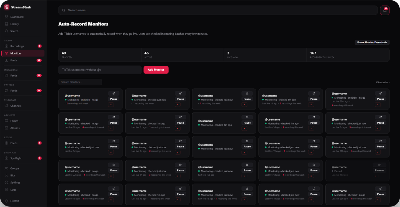The image size is (400, 207).
Task: Open profile link on the 'Last live 58m ago' card
Action: pyautogui.click(x=381, y=93)
